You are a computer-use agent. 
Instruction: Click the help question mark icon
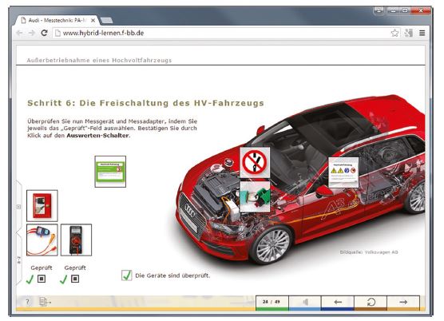coord(27,302)
